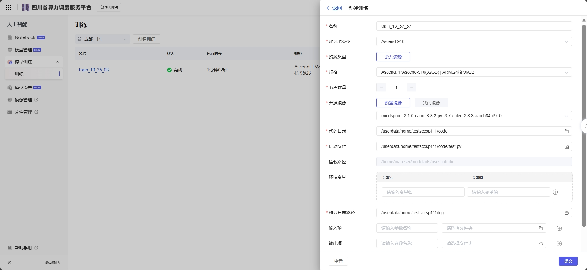This screenshot has width=587, height=270.
Task: Click the Notebook sidebar icon
Action: tap(10, 37)
